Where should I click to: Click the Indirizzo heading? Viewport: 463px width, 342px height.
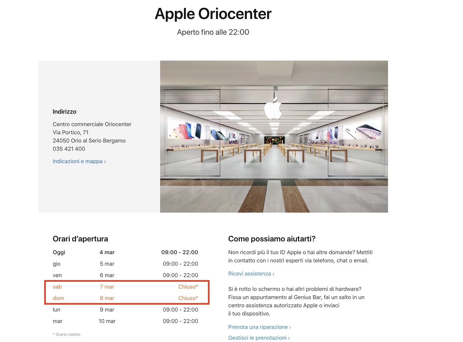pyautogui.click(x=65, y=112)
